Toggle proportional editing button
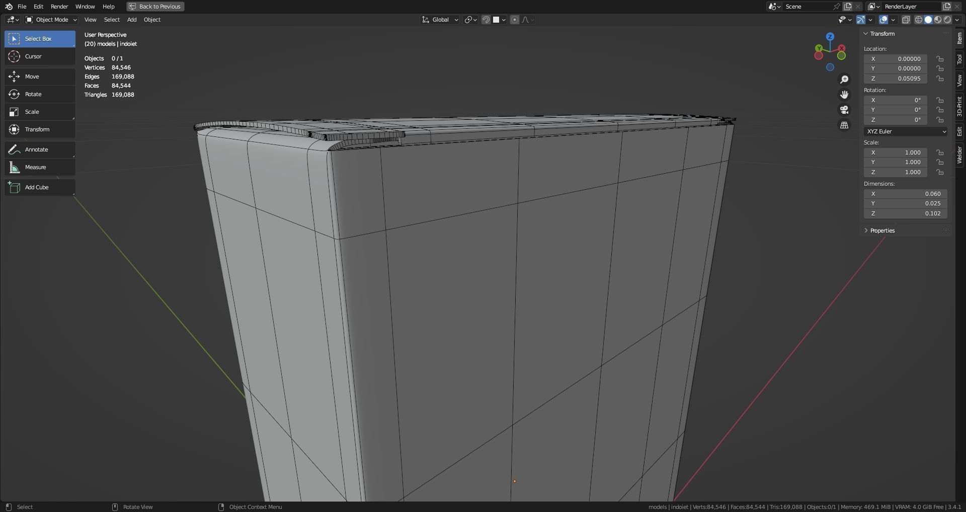 point(514,20)
